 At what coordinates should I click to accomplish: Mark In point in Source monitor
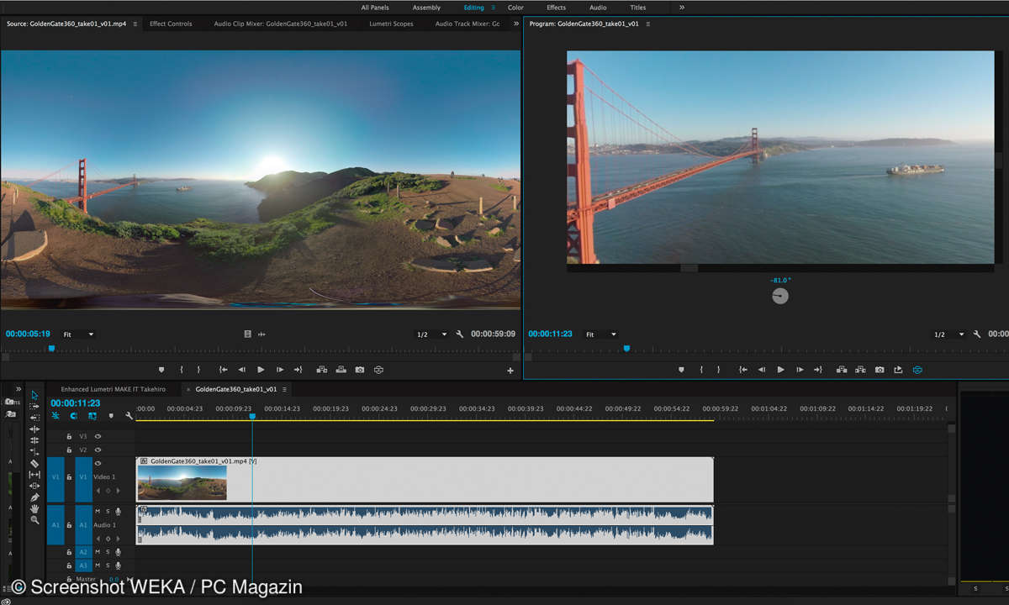(x=181, y=370)
